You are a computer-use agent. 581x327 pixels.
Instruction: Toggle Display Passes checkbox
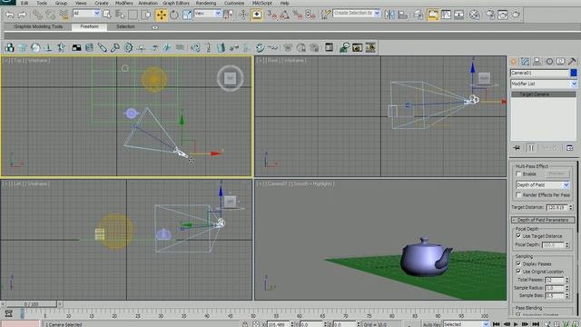[518, 263]
